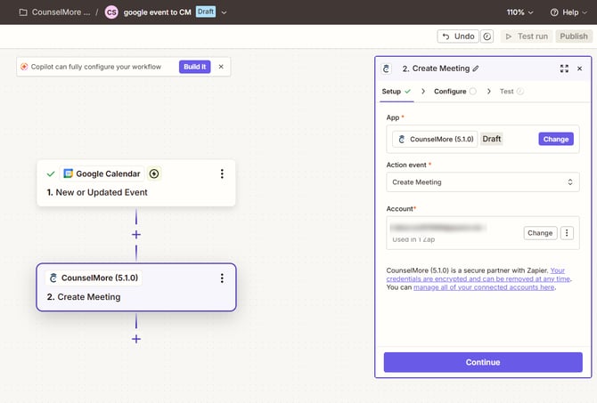
Task: Click the CounselMore icon in step 2 card
Action: (x=53, y=278)
